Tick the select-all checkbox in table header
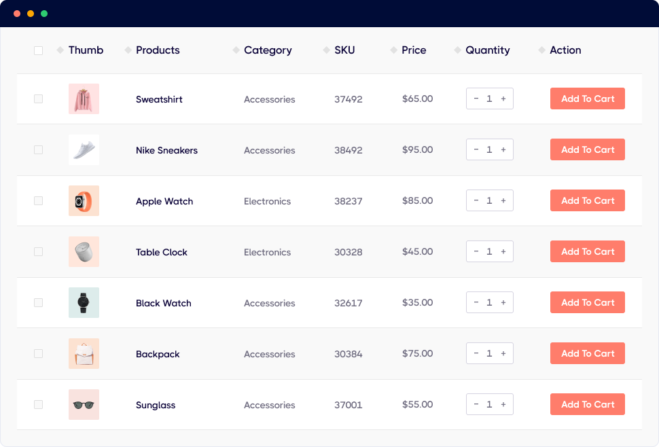The height and width of the screenshot is (447, 659). [x=38, y=50]
